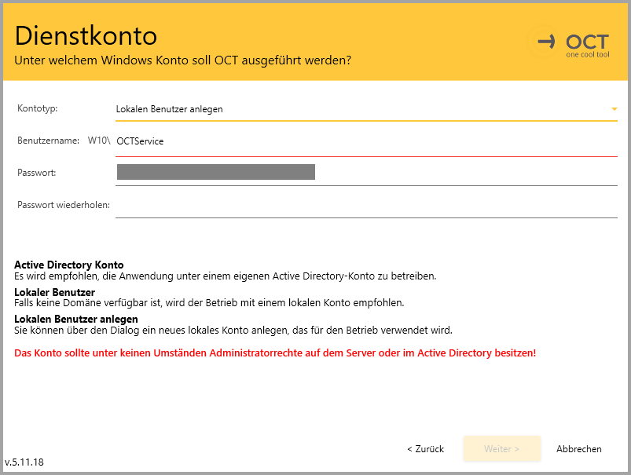Click the bold 'Lokaler Benutzer' heading
Screen dimensions: 631x475
(54, 292)
